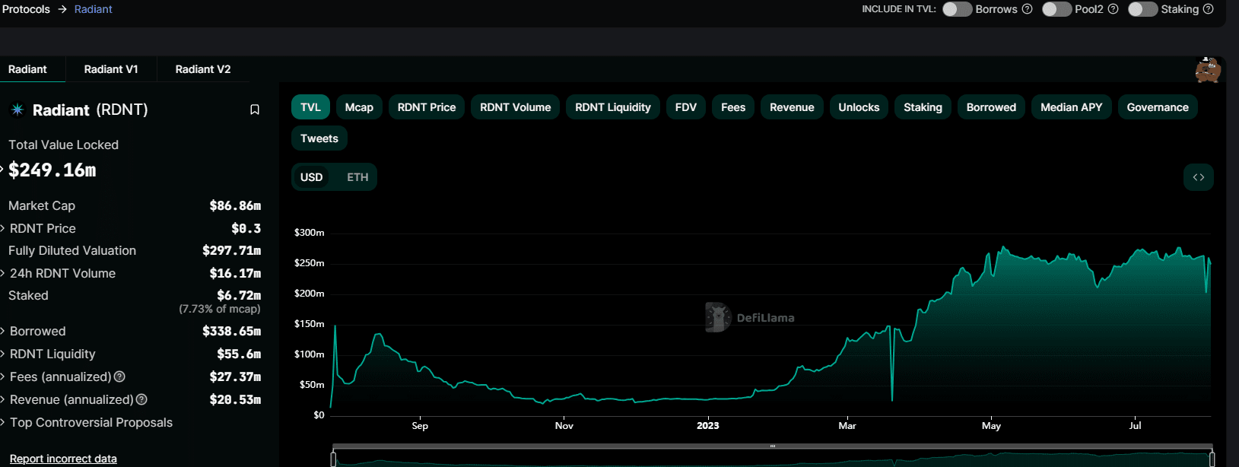Click the bookmark icon next to Radiant (RDNT)
This screenshot has width=1239, height=467.
point(255,110)
